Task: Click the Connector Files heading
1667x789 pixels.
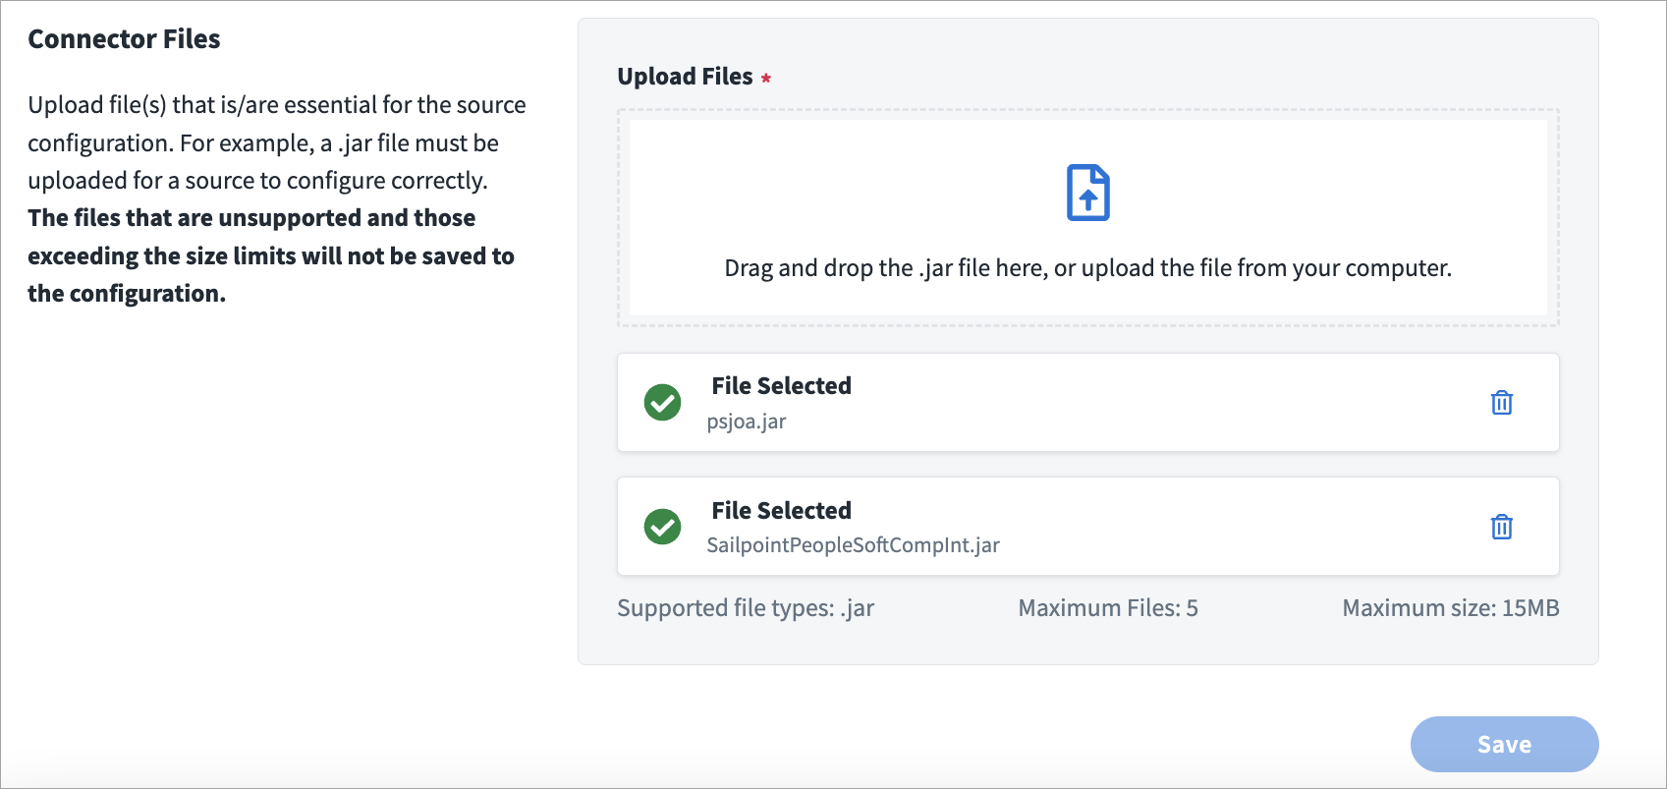Action: (124, 39)
